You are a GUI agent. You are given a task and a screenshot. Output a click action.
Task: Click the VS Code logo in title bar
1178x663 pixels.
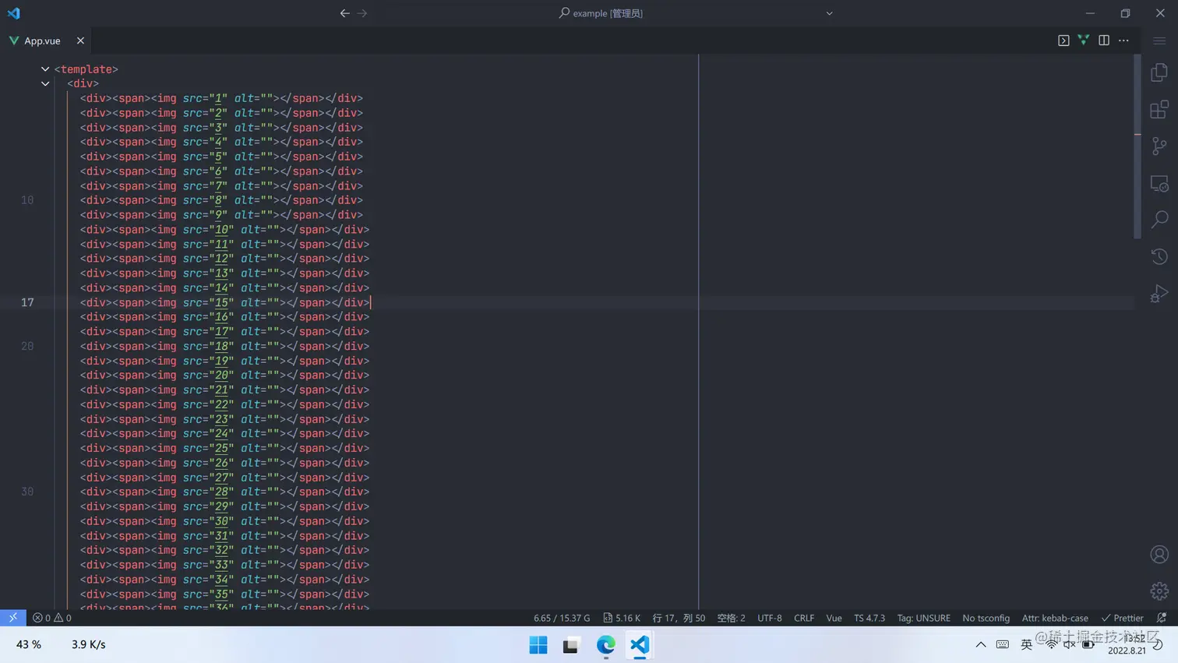[x=13, y=13]
